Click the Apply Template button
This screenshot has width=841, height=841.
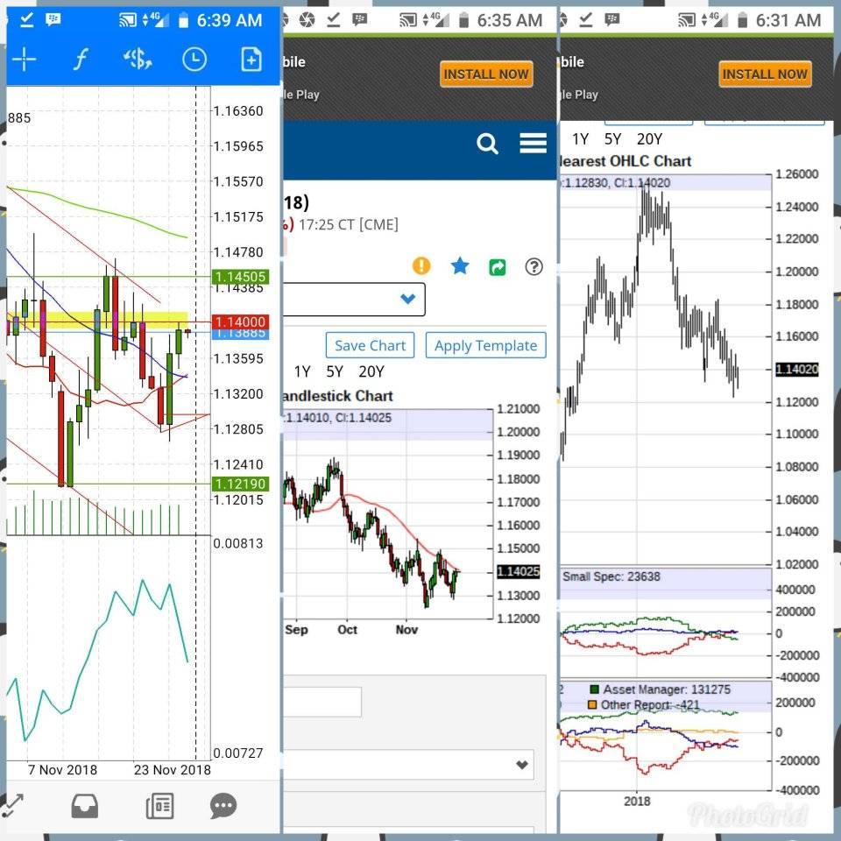pyautogui.click(x=486, y=345)
